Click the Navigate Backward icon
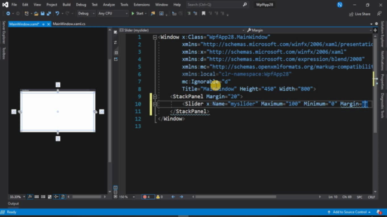 8,13
